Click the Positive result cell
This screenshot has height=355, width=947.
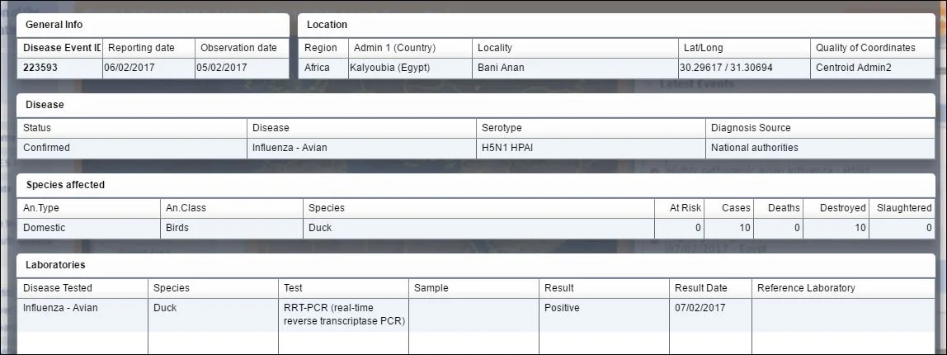pos(604,315)
